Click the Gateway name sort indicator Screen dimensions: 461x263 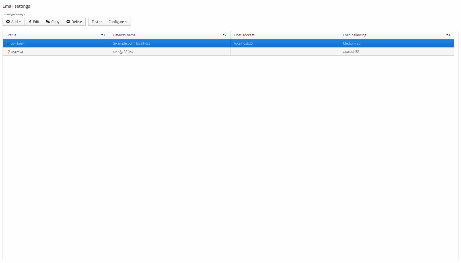[224, 35]
